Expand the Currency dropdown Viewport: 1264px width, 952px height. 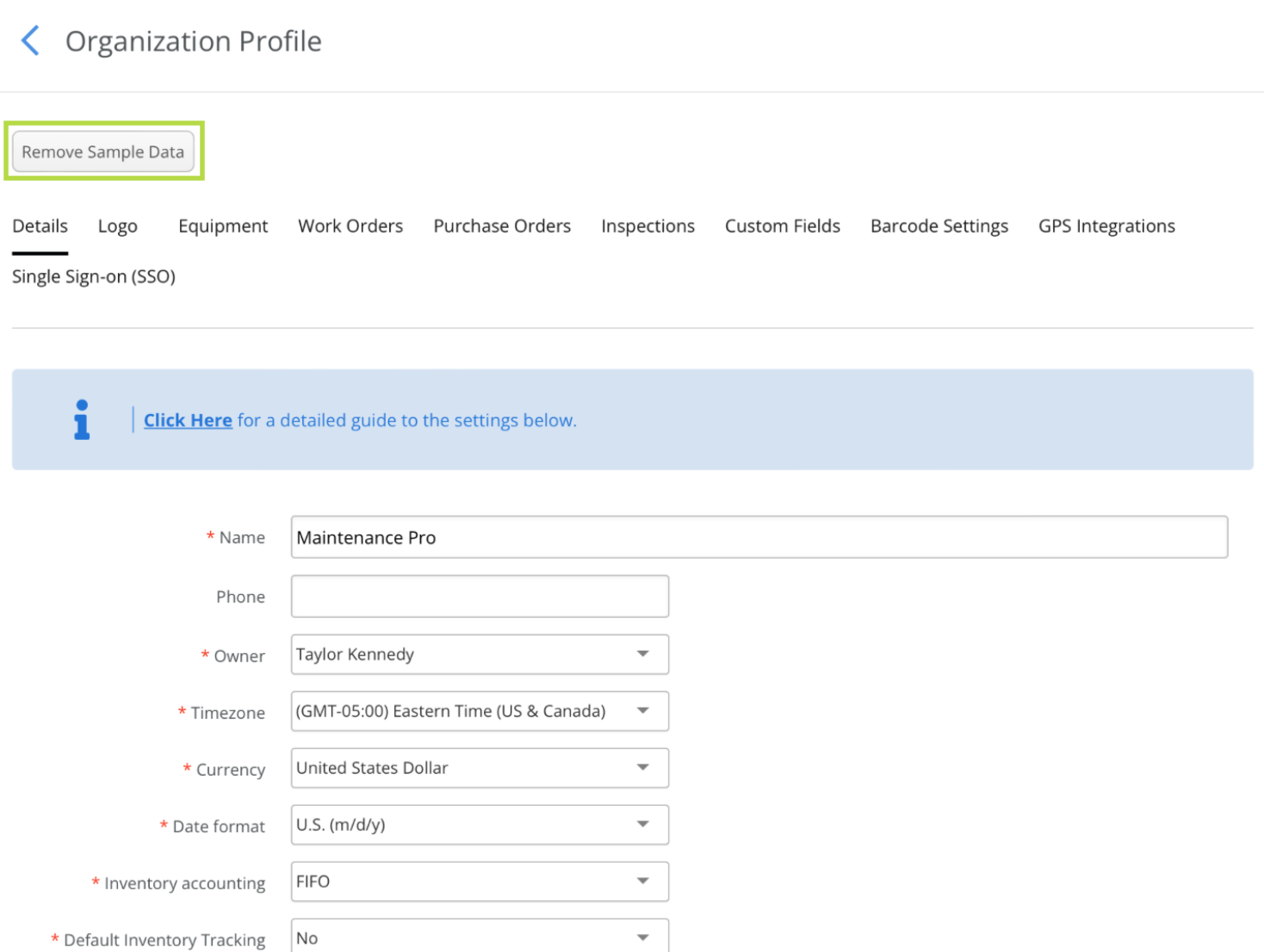click(x=480, y=768)
